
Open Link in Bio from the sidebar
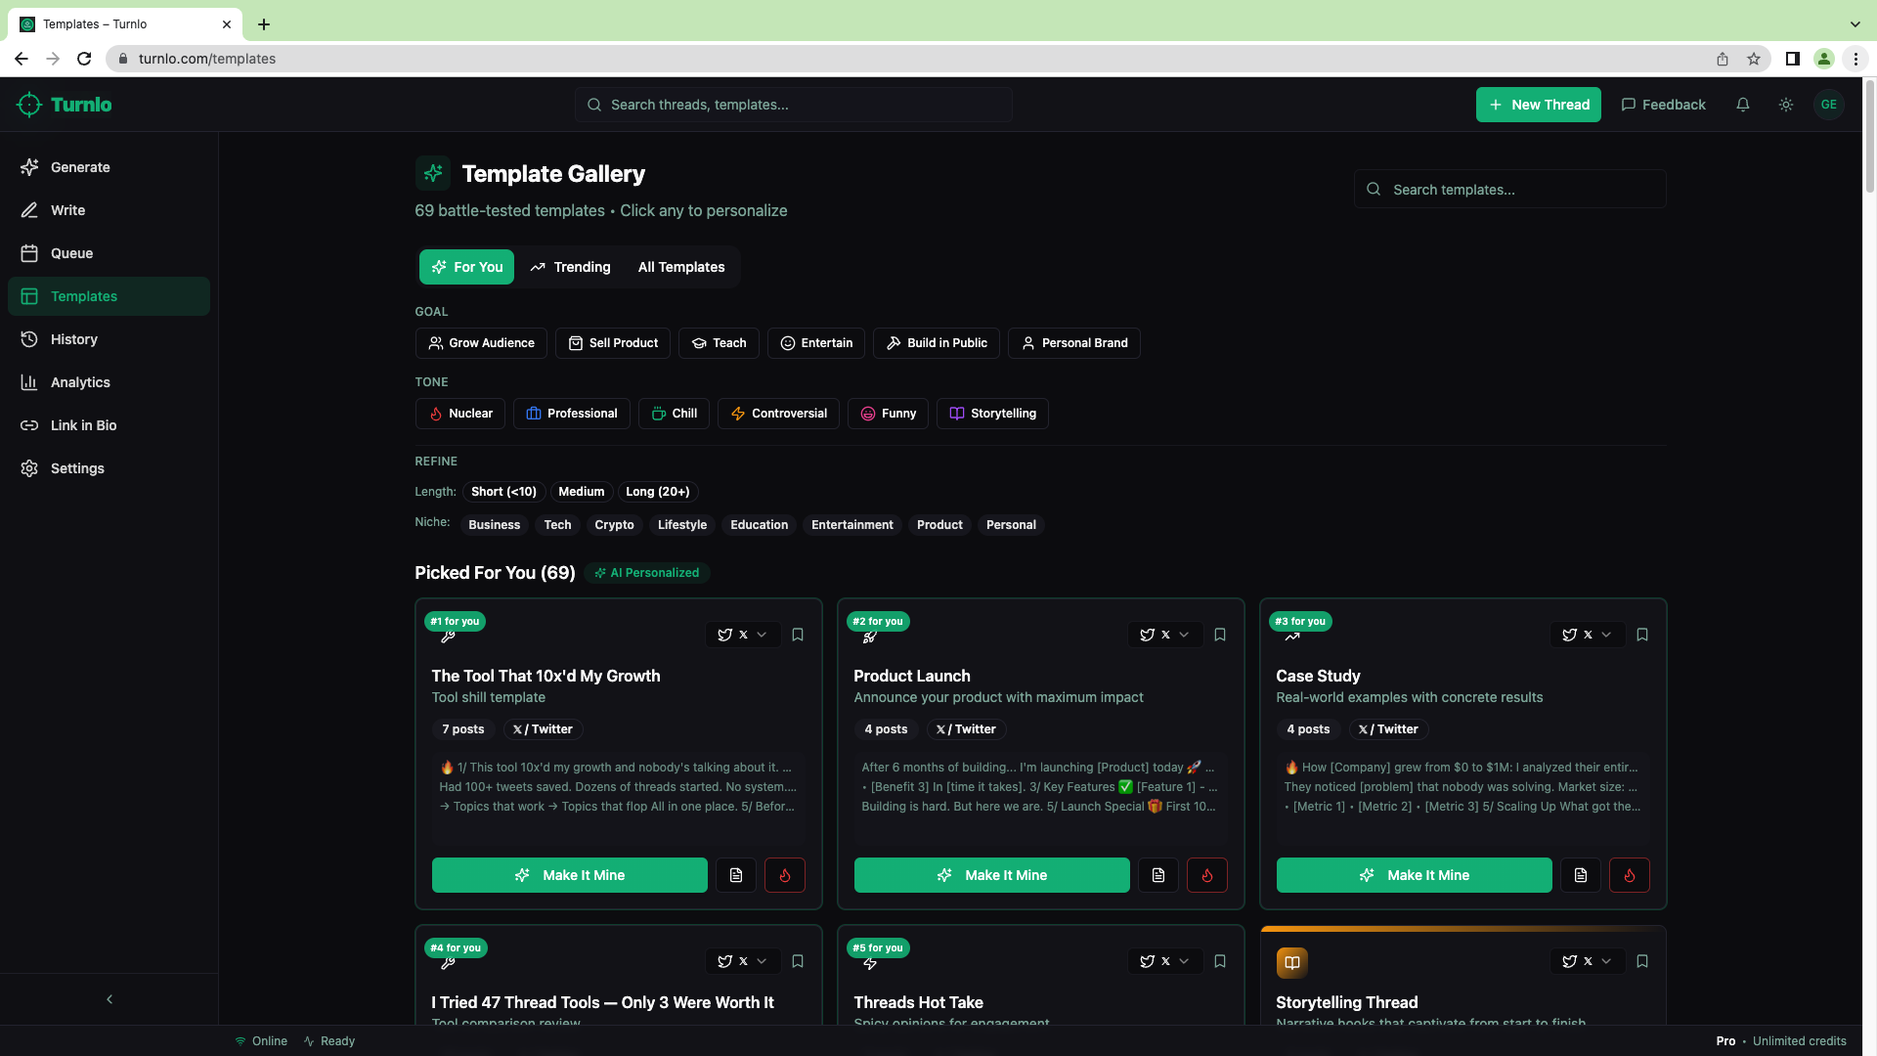coord(83,425)
